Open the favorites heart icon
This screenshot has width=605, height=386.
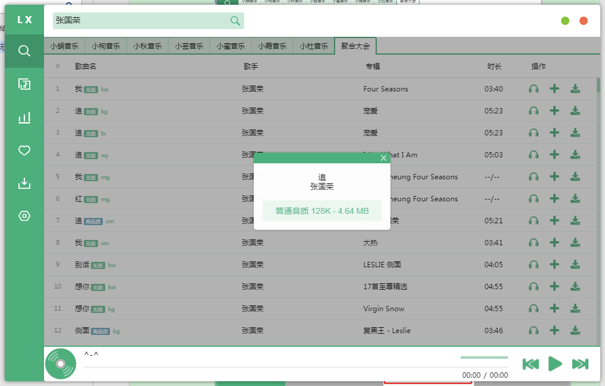[24, 150]
